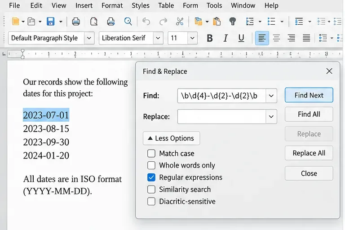Open the Tools menu
The height and width of the screenshot is (230, 345).
coord(214,5)
